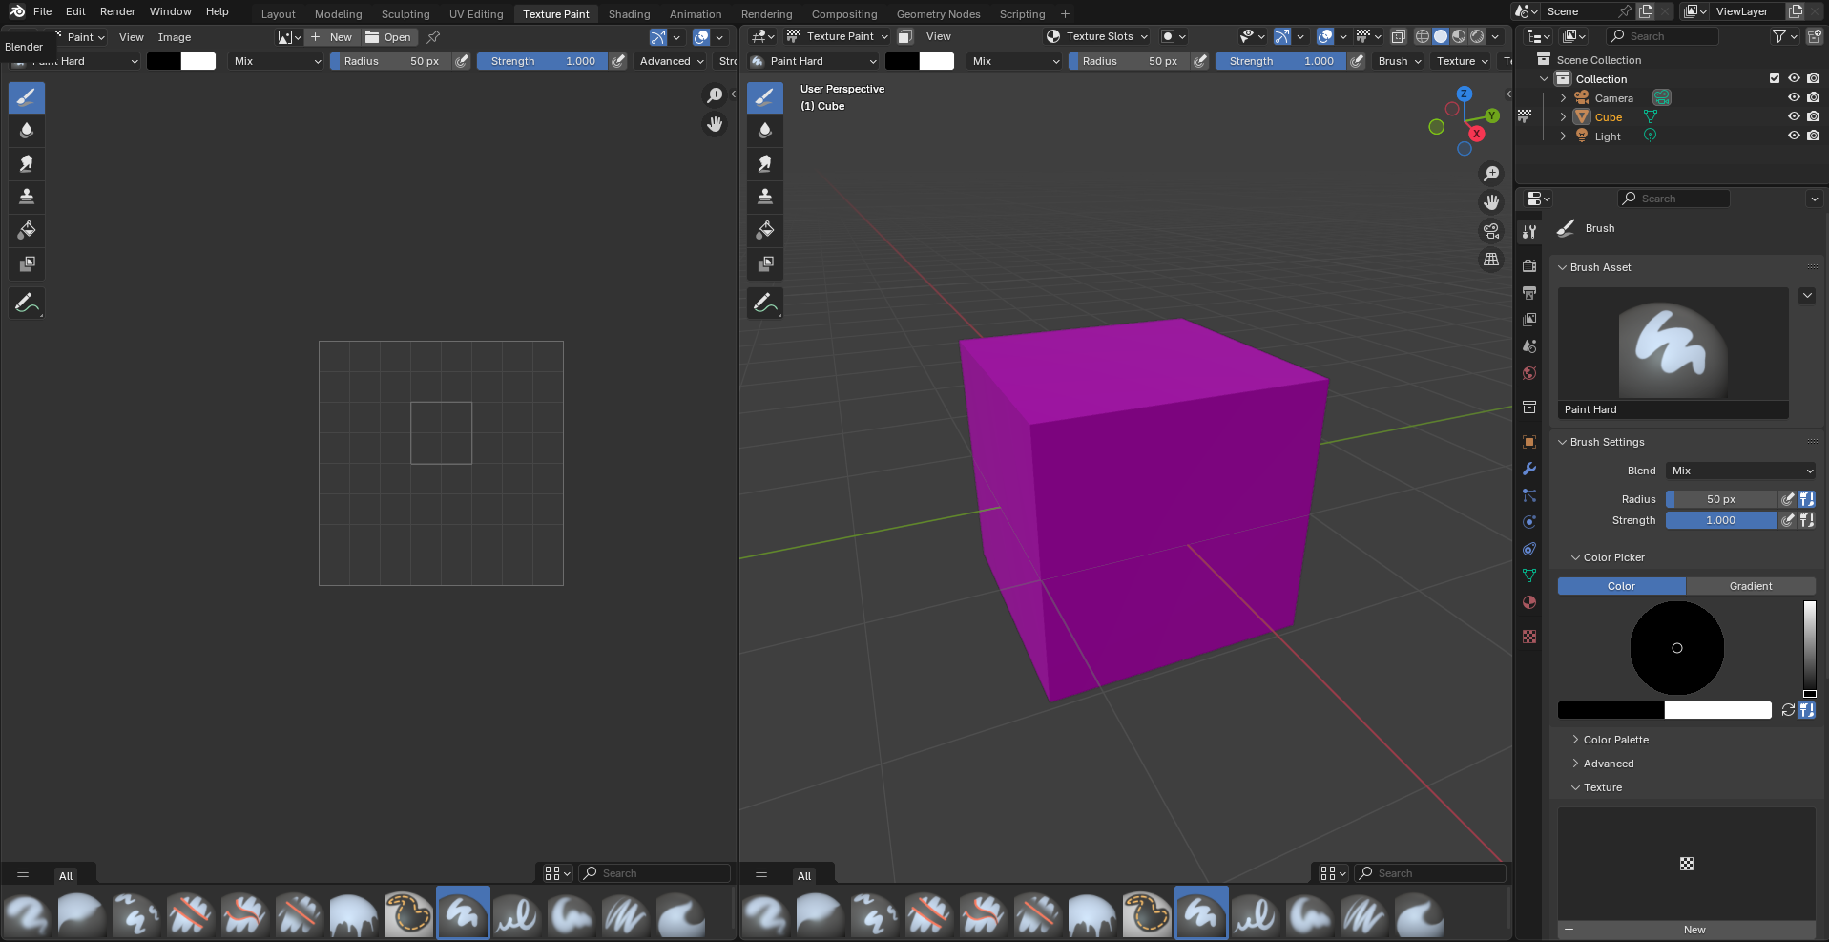The height and width of the screenshot is (942, 1829).
Task: Toggle radius pressure sensitivity in Brush Settings panel
Action: tap(1788, 499)
